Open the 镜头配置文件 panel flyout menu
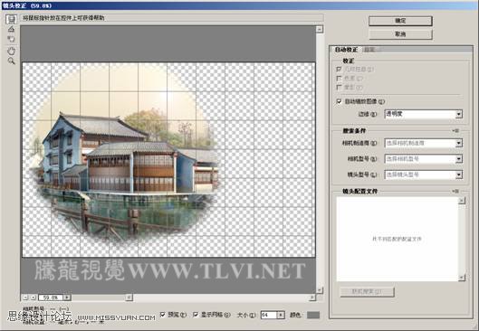 click(455, 192)
